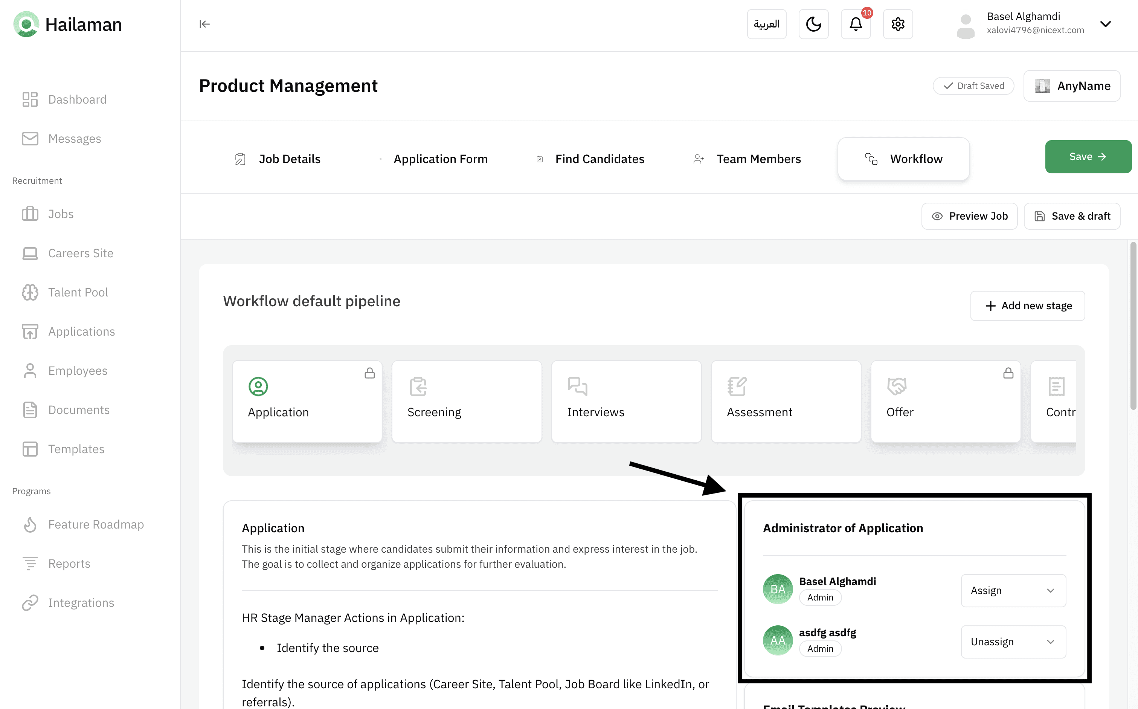Select the Interviews stage card
This screenshot has width=1138, height=709.
(626, 401)
